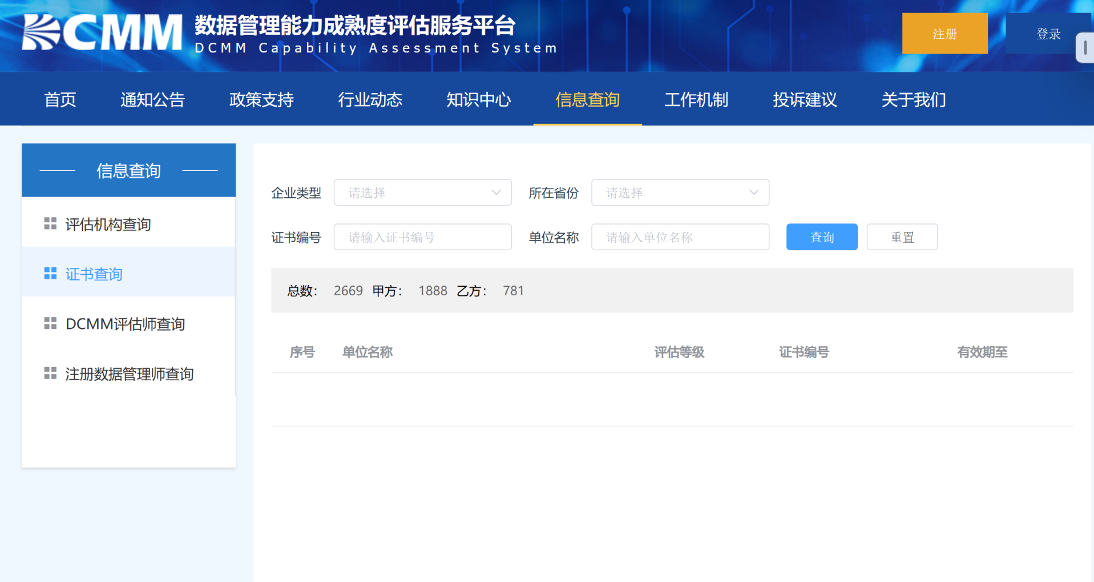
Task: Click the total count 2669
Action: click(x=348, y=291)
